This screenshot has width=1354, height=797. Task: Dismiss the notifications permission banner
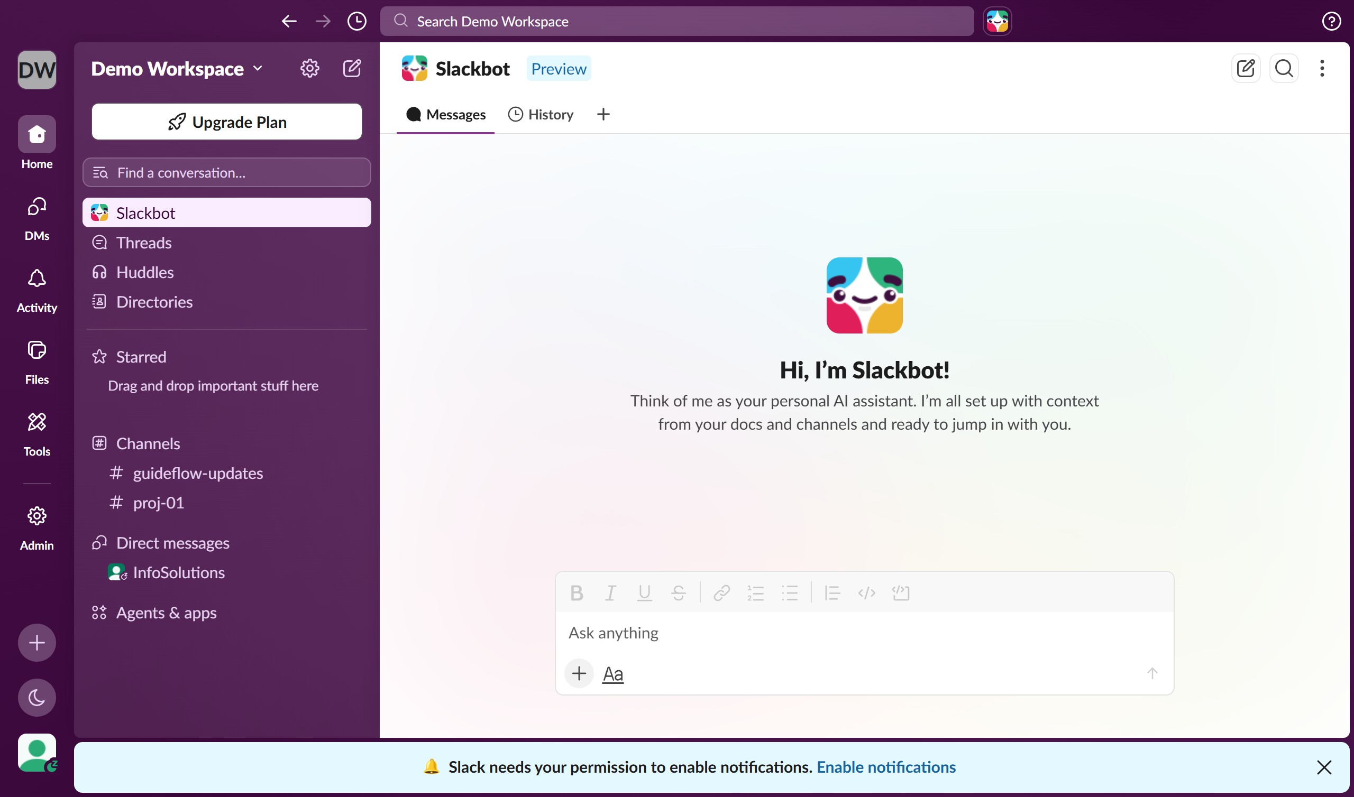pyautogui.click(x=1324, y=767)
